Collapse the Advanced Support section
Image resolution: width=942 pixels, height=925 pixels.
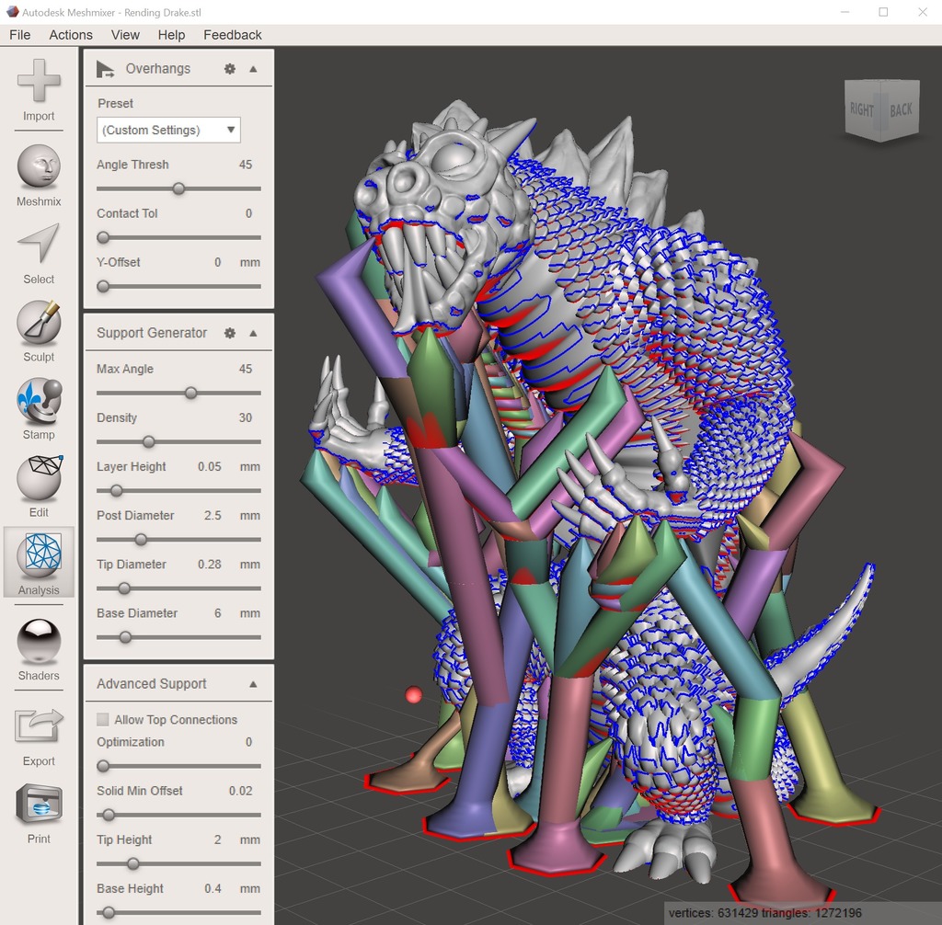point(253,684)
